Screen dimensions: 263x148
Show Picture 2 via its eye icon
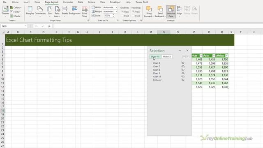point(183,80)
